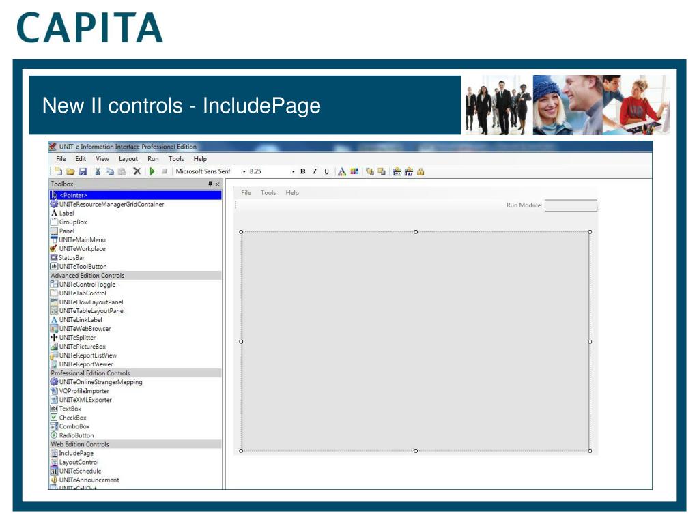Click the Open folder toolbar icon
This screenshot has width=699, height=524.
[x=70, y=171]
